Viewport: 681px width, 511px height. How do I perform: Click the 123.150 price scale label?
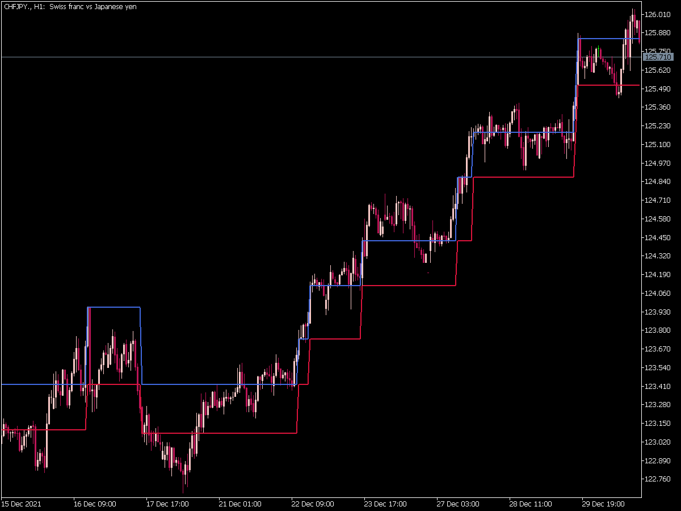tap(658, 423)
